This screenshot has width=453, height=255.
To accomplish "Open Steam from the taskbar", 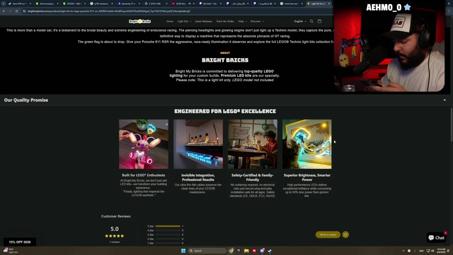I will [x=270, y=251].
